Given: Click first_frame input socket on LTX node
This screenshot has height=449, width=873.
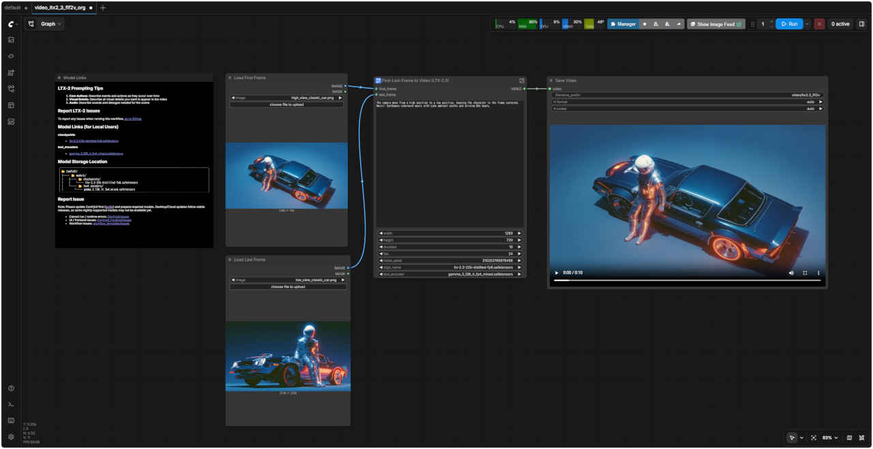Looking at the screenshot, I should coord(376,89).
